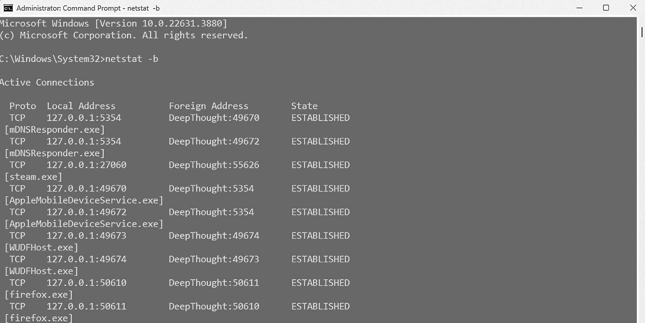The width and height of the screenshot is (645, 323).
Task: Select the firefox.exe entry near the bottom
Action: tap(38, 318)
